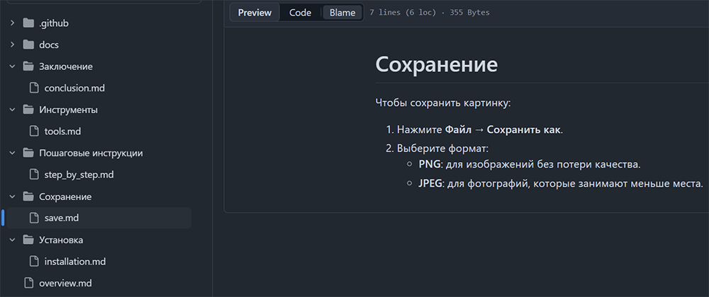Viewport: 709px width, 297px height.
Task: Open tools.md in the file tree
Action: 62,132
